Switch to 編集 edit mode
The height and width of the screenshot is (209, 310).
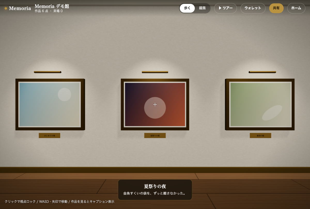pos(202,8)
